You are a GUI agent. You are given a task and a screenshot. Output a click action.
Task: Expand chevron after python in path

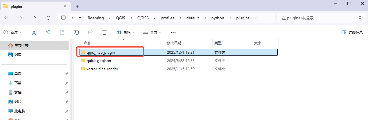click(x=230, y=18)
